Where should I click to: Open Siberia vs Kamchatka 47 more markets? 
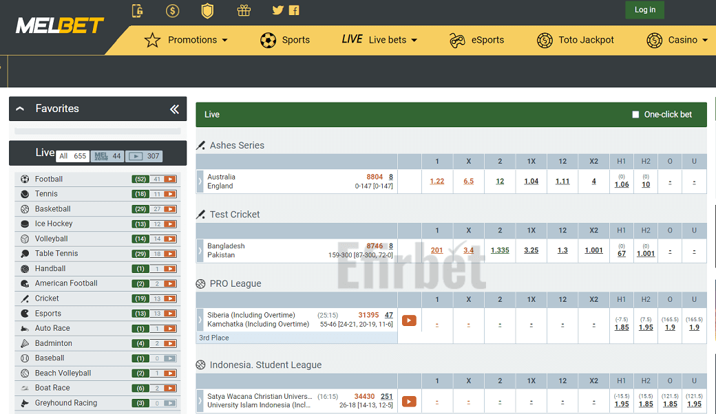click(x=388, y=315)
